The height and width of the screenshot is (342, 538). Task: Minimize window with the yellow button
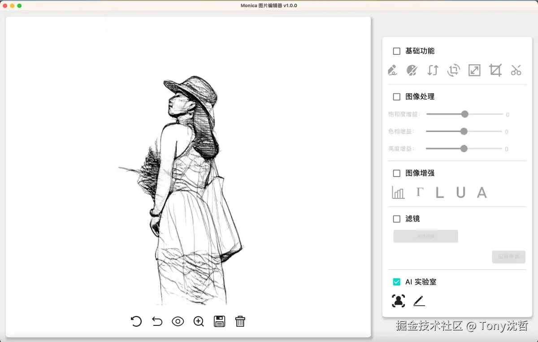[12, 6]
